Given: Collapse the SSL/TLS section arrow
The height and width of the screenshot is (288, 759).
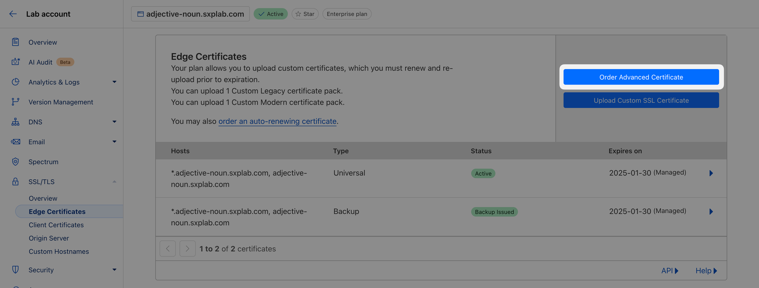Looking at the screenshot, I should pos(114,182).
